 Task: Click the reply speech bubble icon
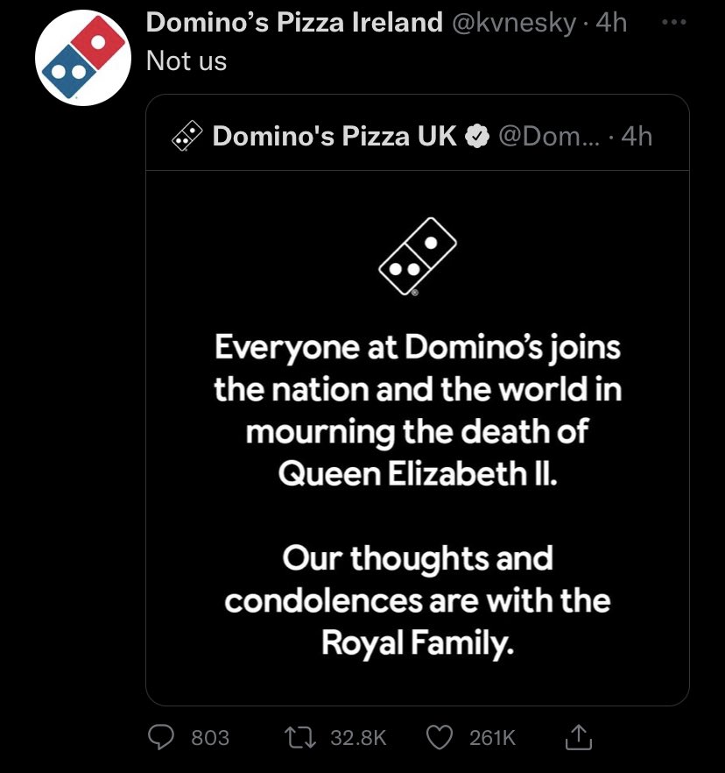pyautogui.click(x=160, y=737)
